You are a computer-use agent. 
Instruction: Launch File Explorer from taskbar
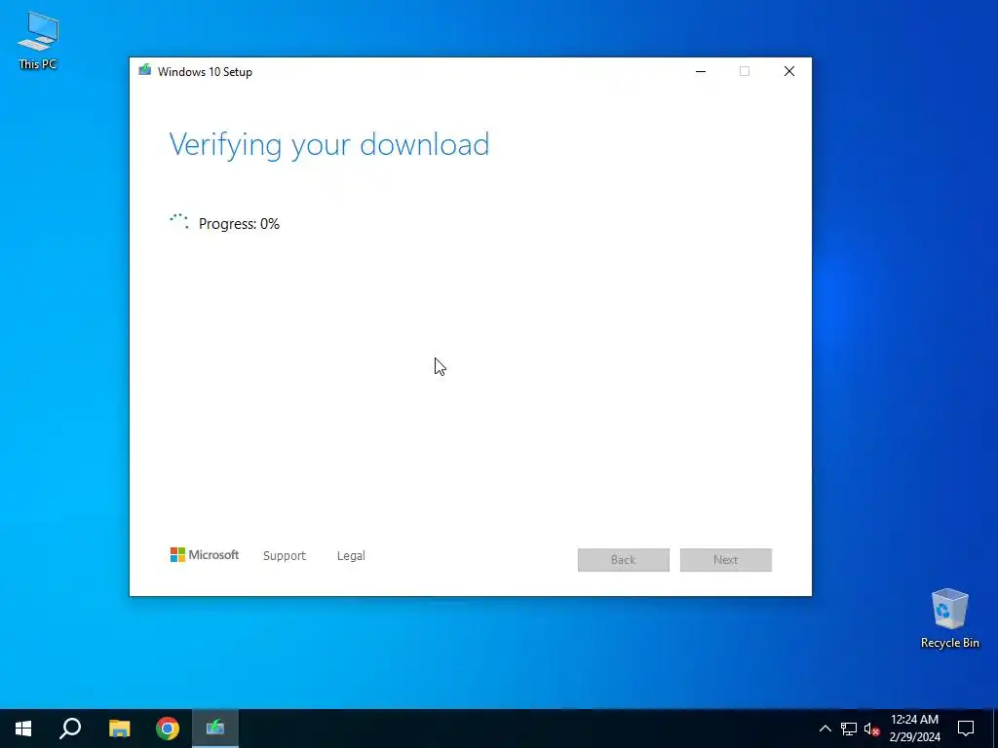coord(119,729)
